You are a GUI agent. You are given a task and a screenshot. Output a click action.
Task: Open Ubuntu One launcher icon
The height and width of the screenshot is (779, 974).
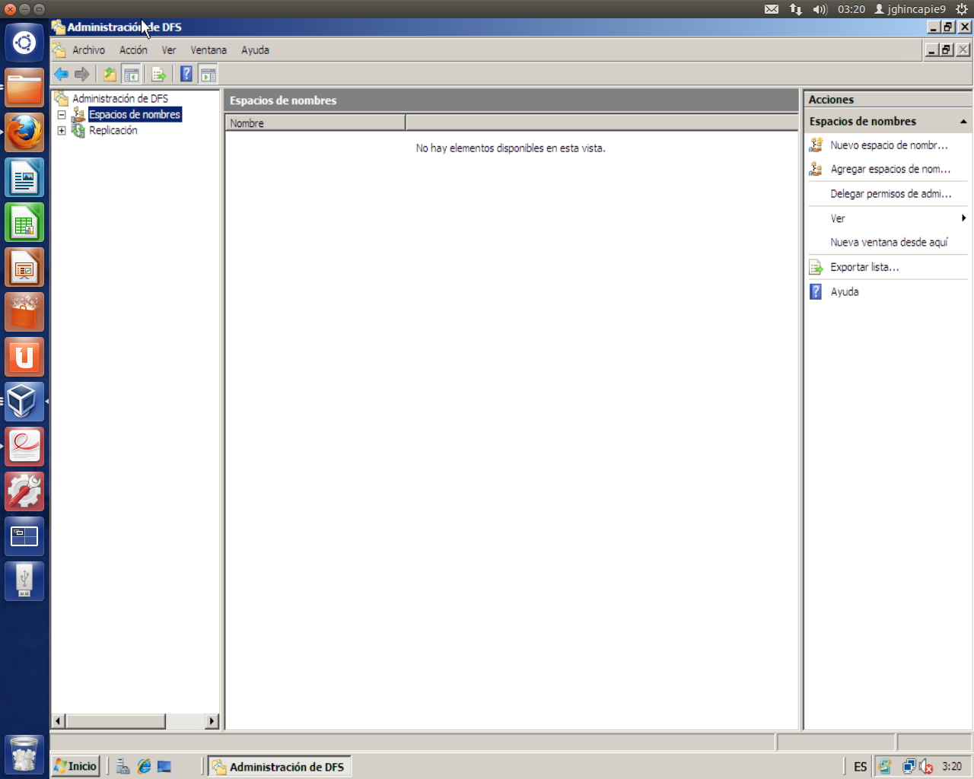[24, 357]
